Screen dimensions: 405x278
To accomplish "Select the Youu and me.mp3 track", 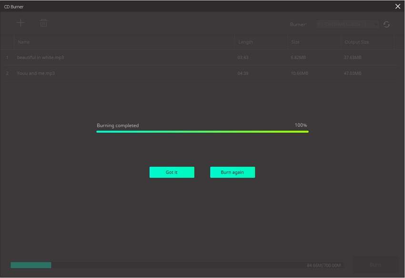I will tap(36, 73).
